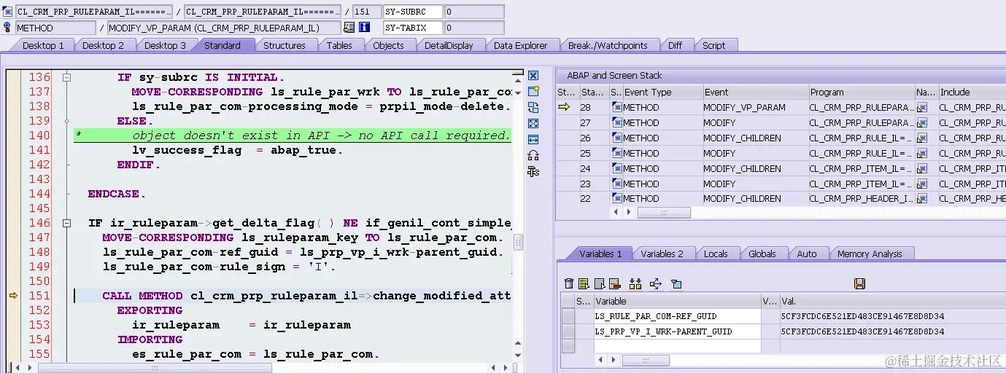This screenshot has width=1006, height=373.
Task: Click navigation icon in stack row 25
Action: tap(922, 153)
